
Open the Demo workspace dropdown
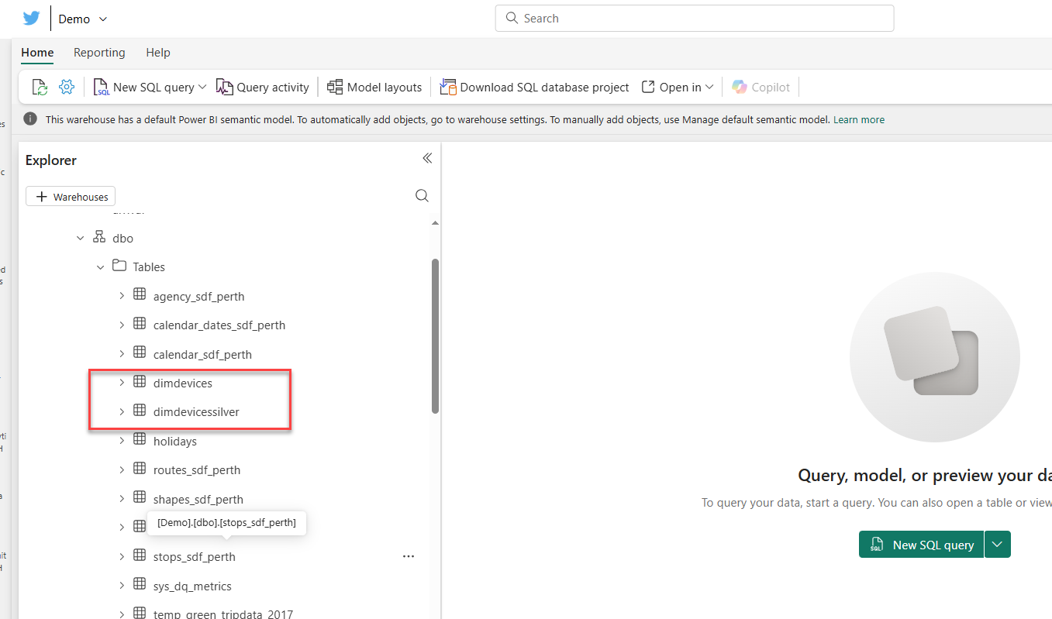[x=103, y=19]
